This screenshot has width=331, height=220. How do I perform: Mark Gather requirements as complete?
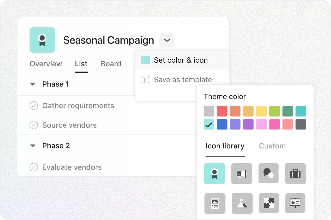(x=34, y=106)
